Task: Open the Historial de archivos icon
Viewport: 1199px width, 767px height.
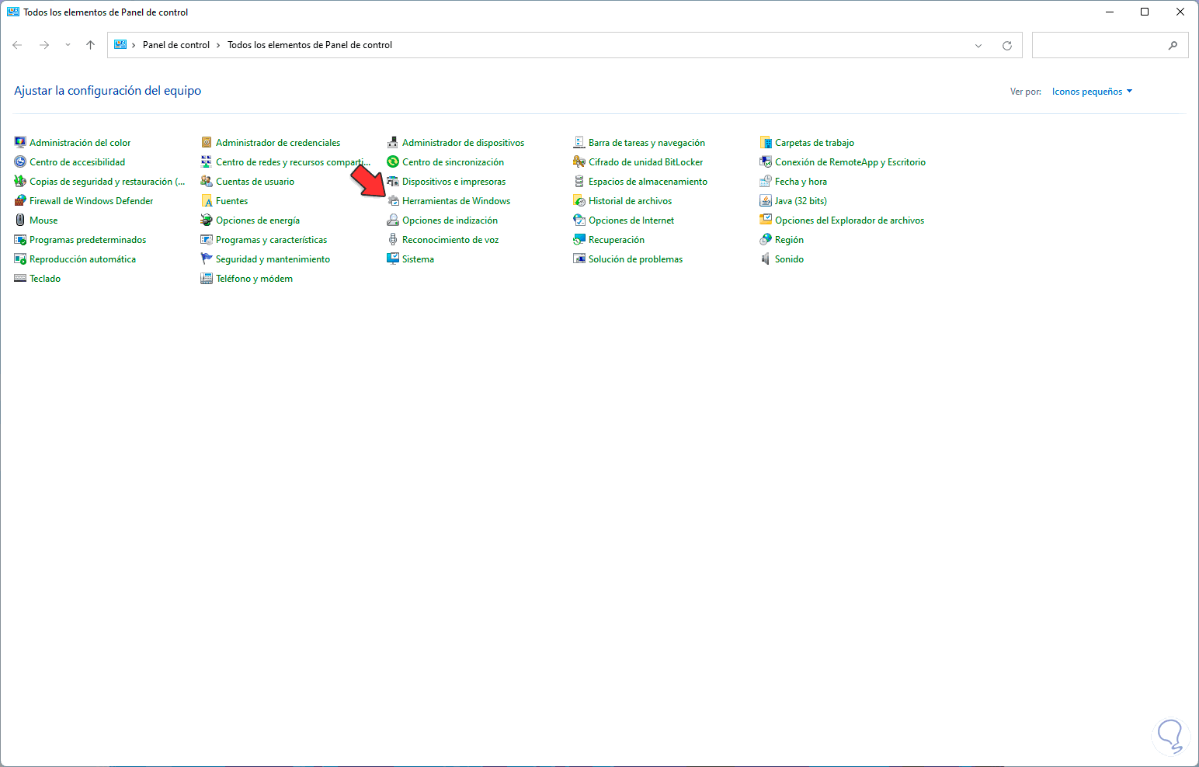Action: [x=579, y=200]
